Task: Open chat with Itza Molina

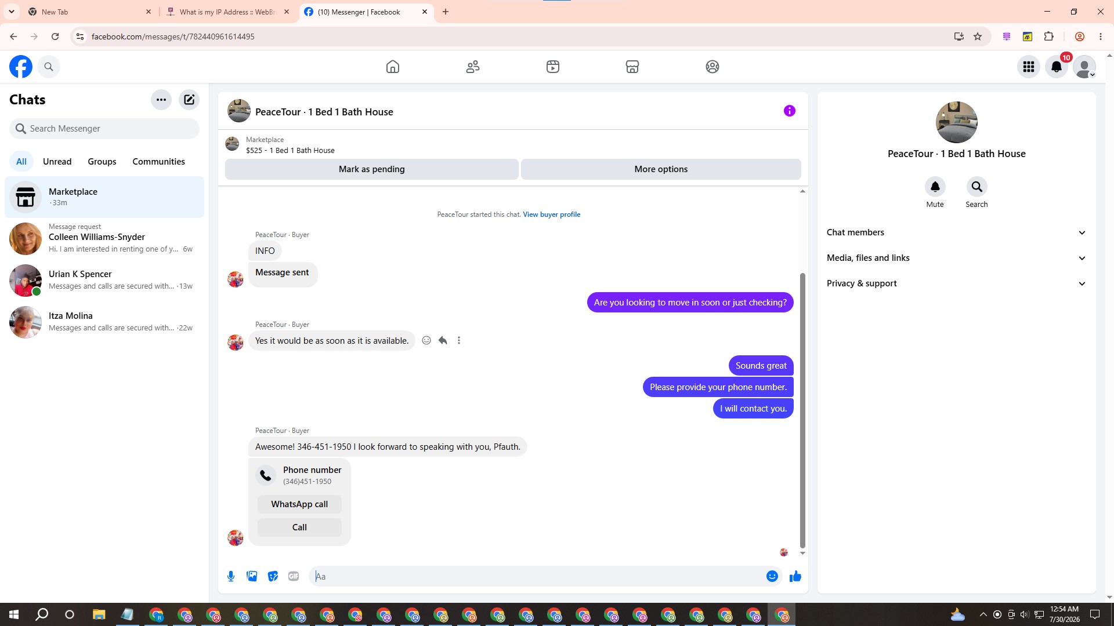Action: click(104, 322)
